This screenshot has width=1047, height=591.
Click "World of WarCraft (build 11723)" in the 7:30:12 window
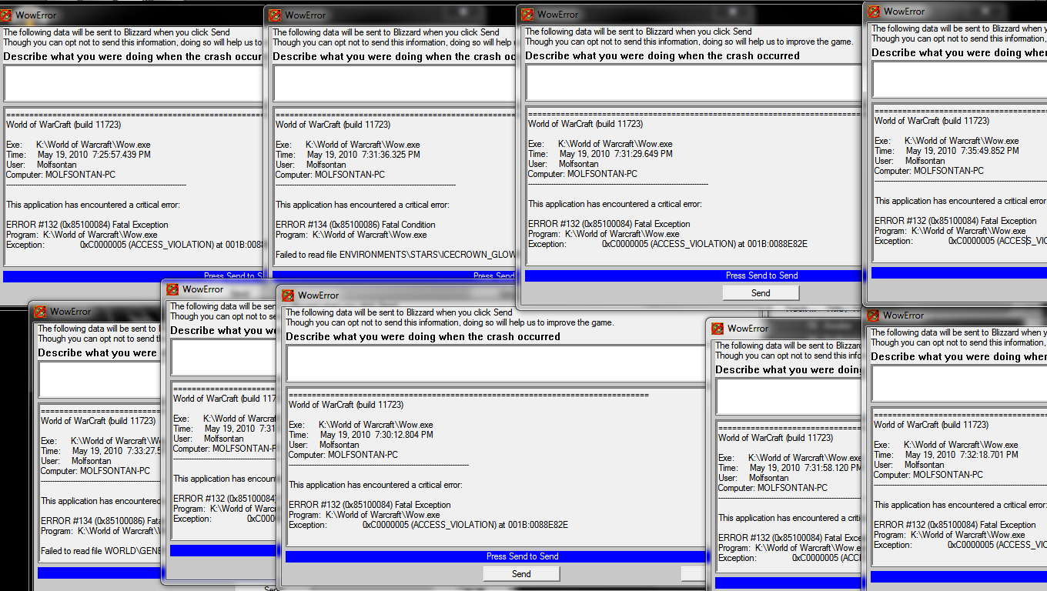346,405
